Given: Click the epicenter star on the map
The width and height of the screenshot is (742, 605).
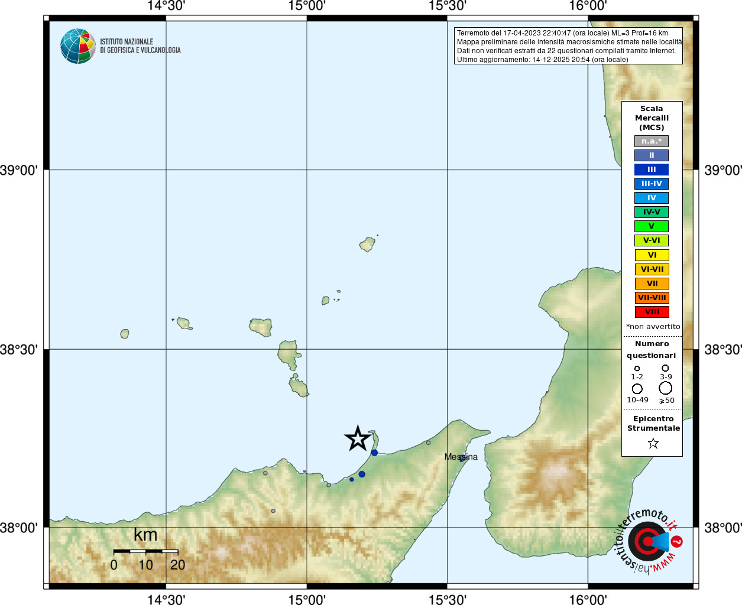Looking at the screenshot, I should coord(358,438).
